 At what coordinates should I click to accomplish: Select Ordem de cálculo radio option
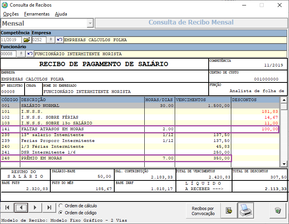[x=60, y=206]
